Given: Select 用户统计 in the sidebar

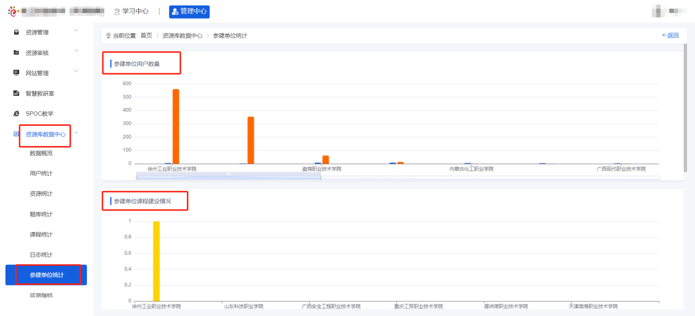Looking at the screenshot, I should [x=41, y=174].
